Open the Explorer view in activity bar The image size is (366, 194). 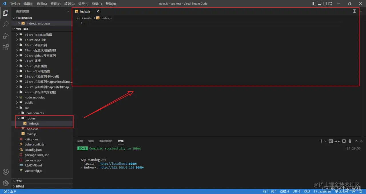coord(5,13)
